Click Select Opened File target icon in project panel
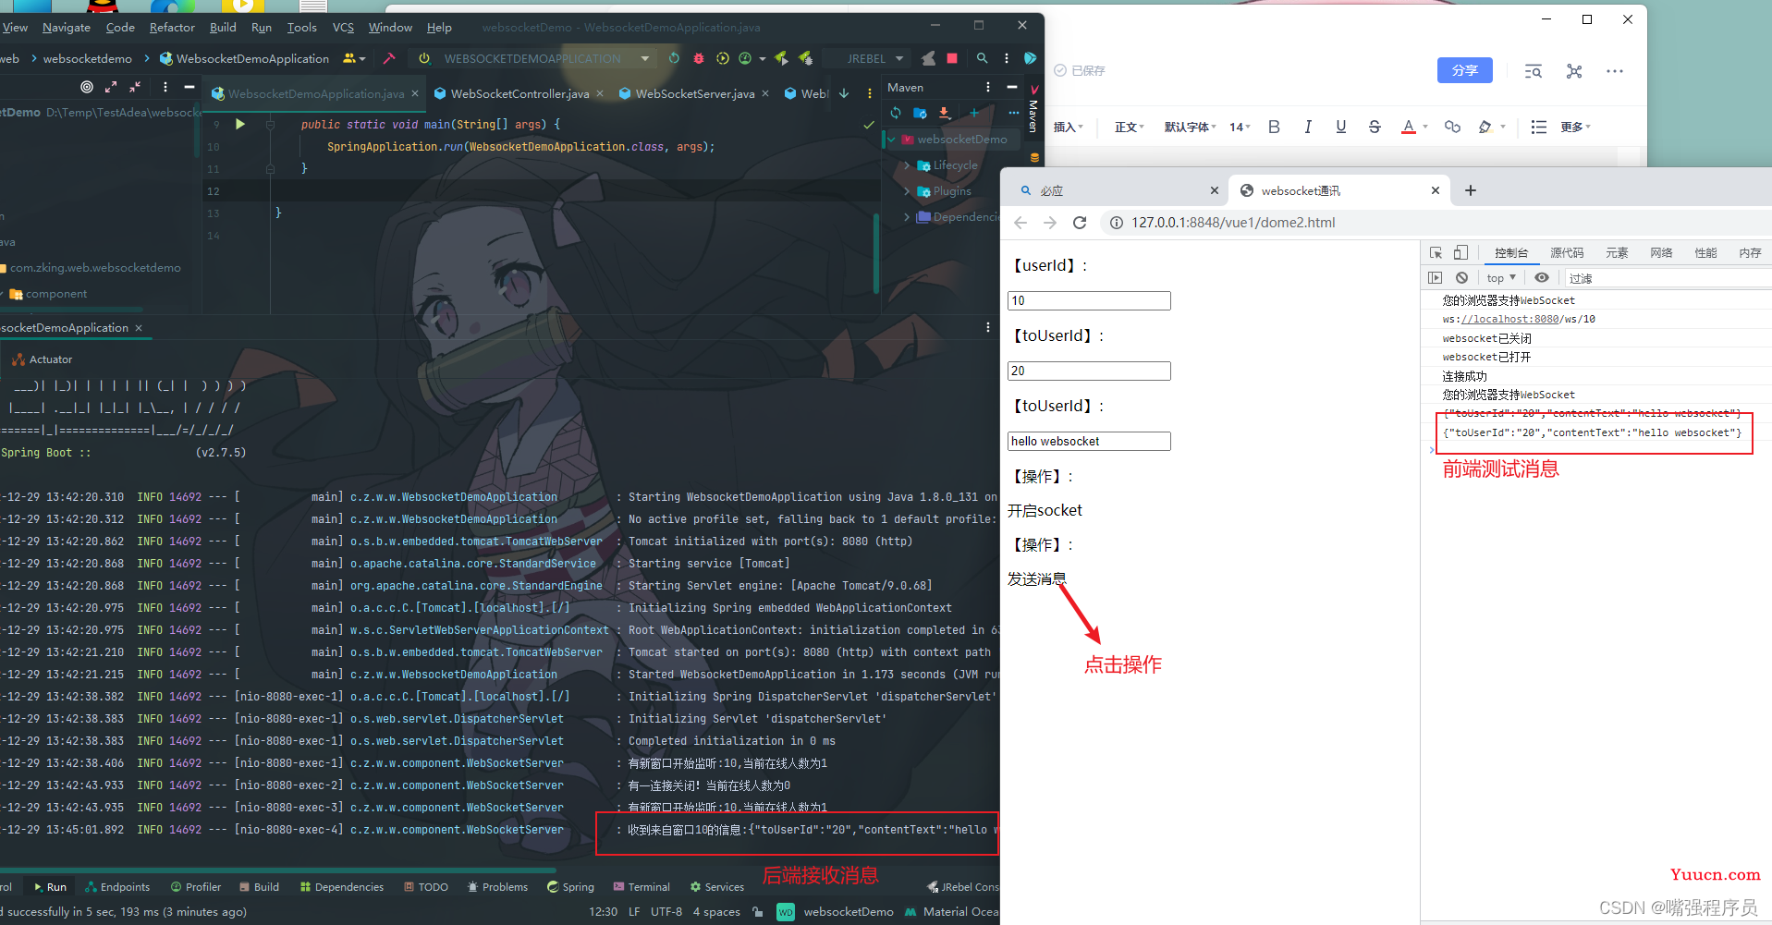The width and height of the screenshot is (1772, 925). (x=87, y=87)
